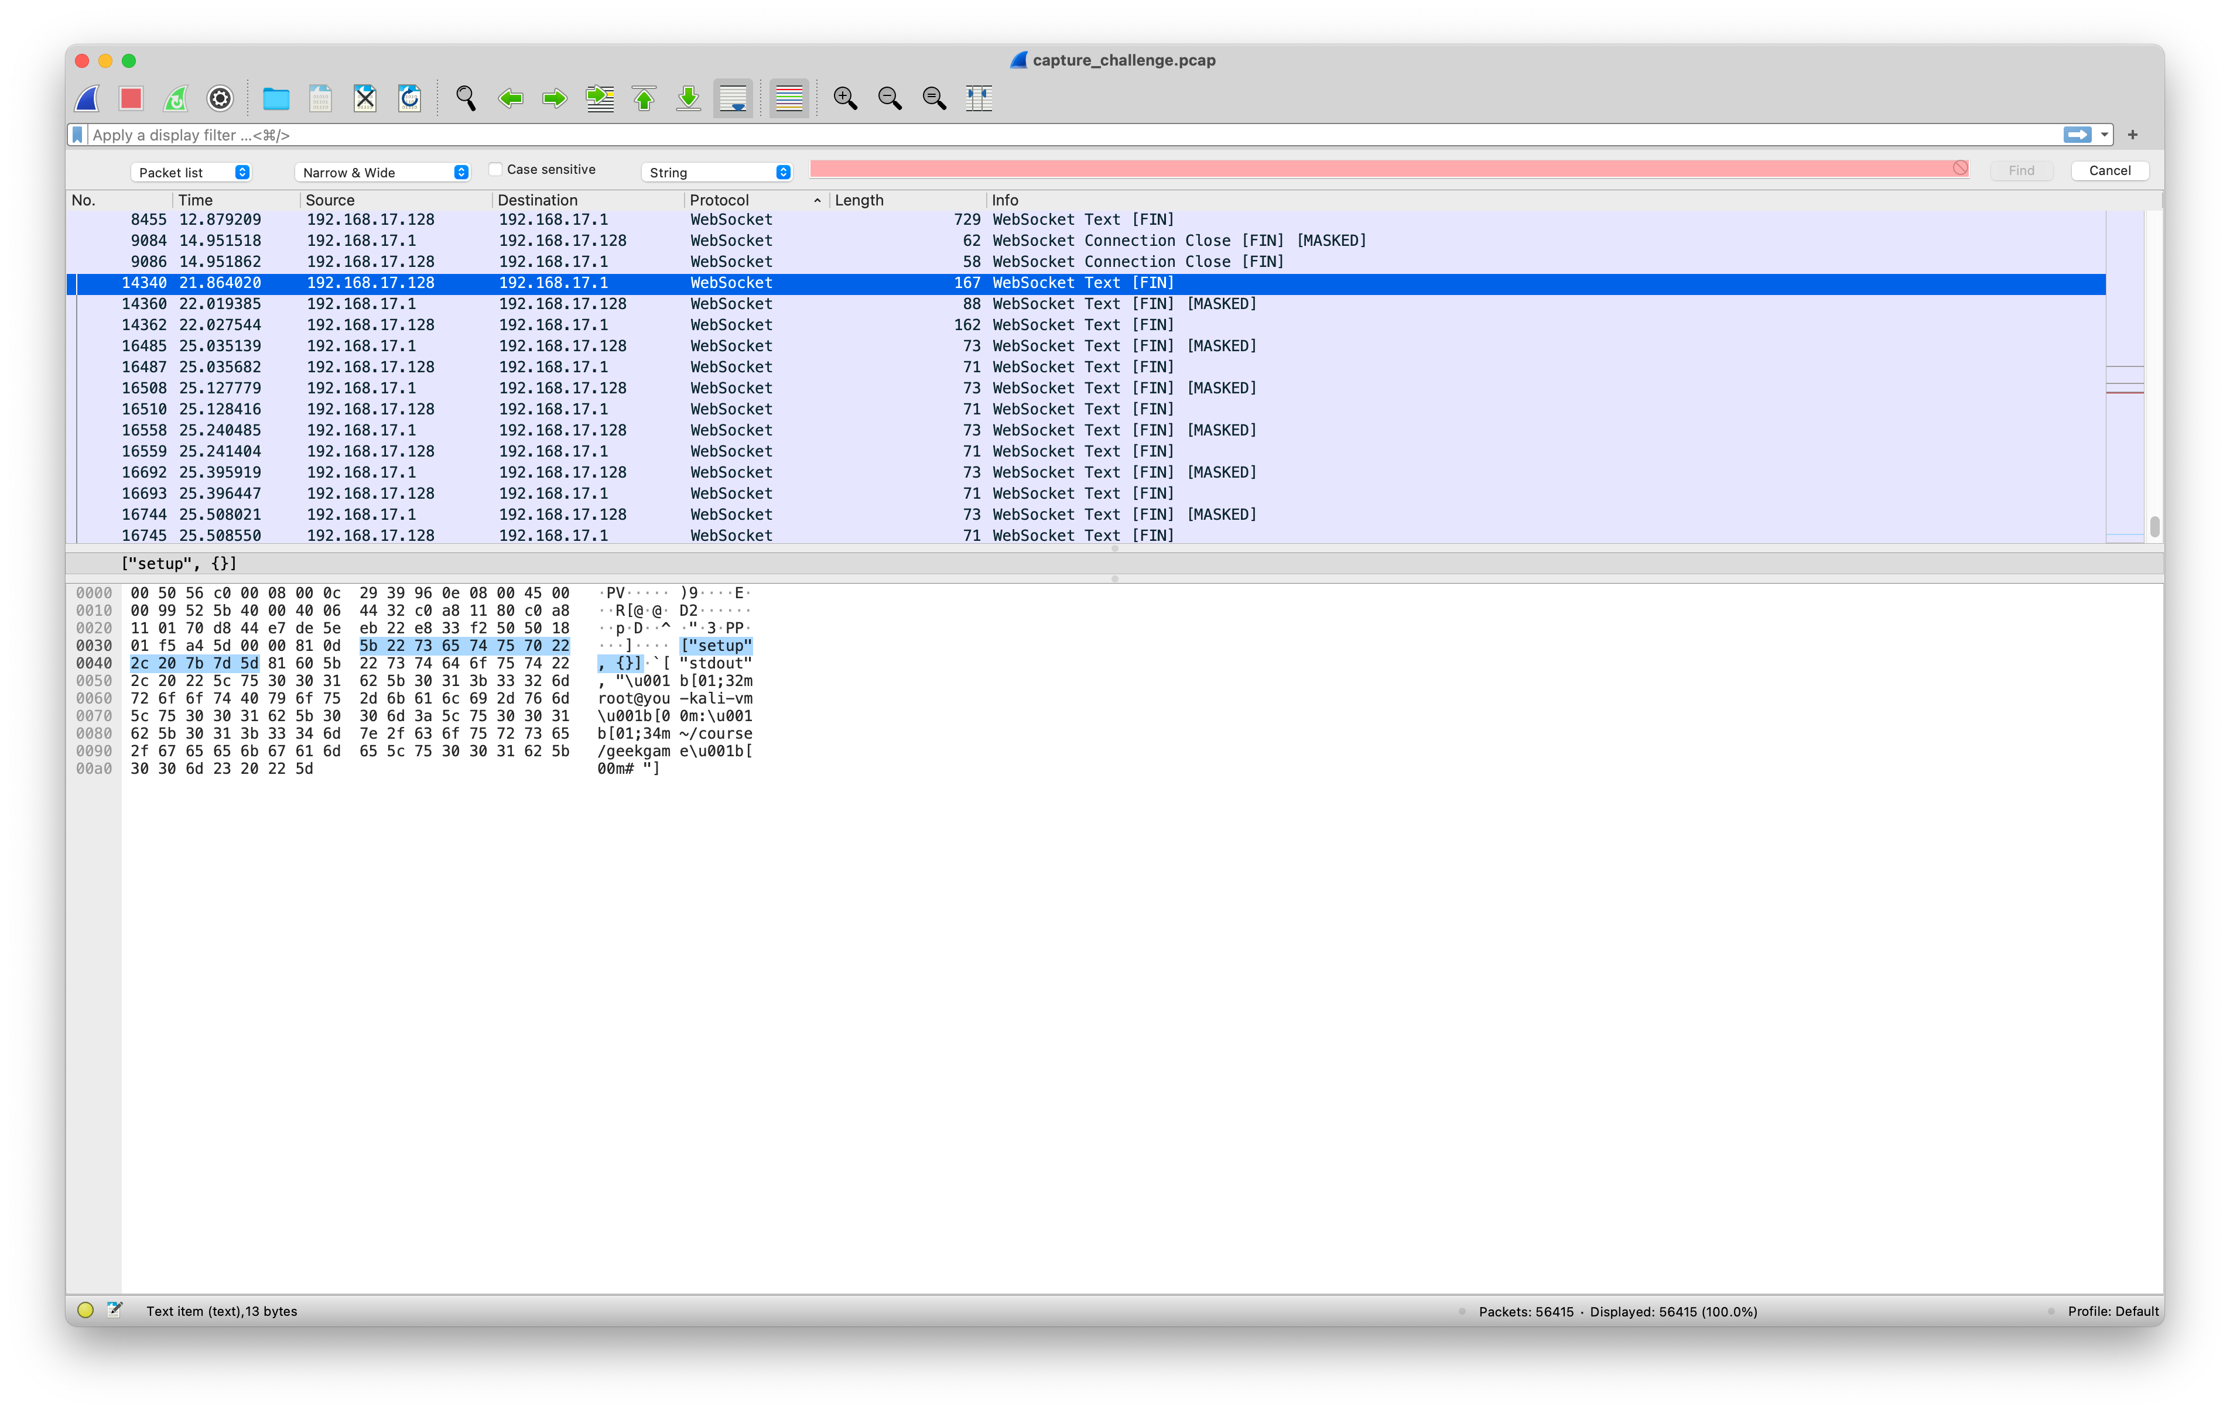Toggle Protocol column sort order (sorted ascending)
This screenshot has height=1413, width=2230.
pyautogui.click(x=755, y=200)
